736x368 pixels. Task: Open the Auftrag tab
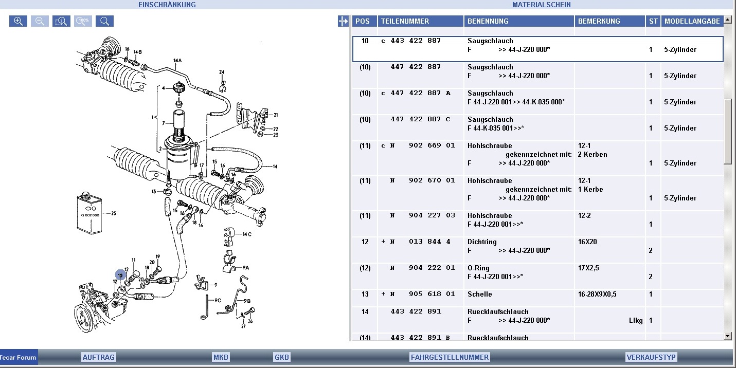[99, 357]
